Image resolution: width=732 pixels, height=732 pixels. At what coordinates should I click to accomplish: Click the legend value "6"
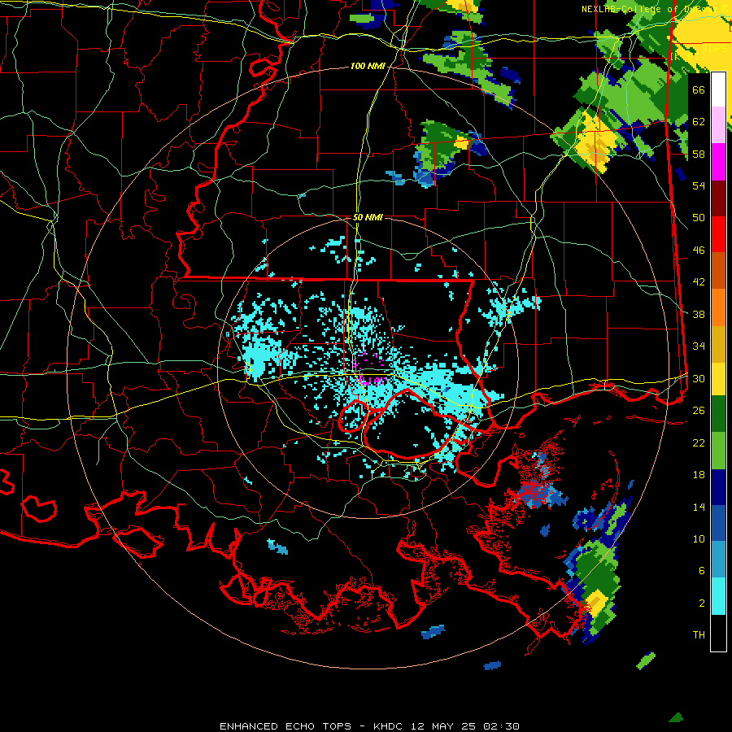click(701, 570)
